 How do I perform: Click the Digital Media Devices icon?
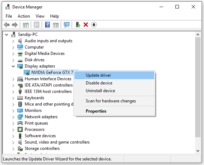pyautogui.click(x=20, y=54)
